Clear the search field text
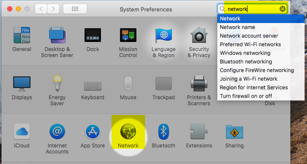 click(x=282, y=9)
